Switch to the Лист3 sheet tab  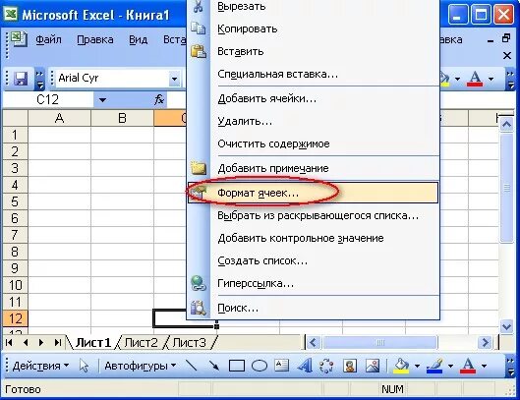click(189, 342)
